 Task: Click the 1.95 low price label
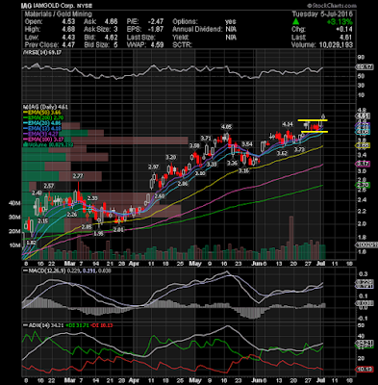tap(99, 234)
